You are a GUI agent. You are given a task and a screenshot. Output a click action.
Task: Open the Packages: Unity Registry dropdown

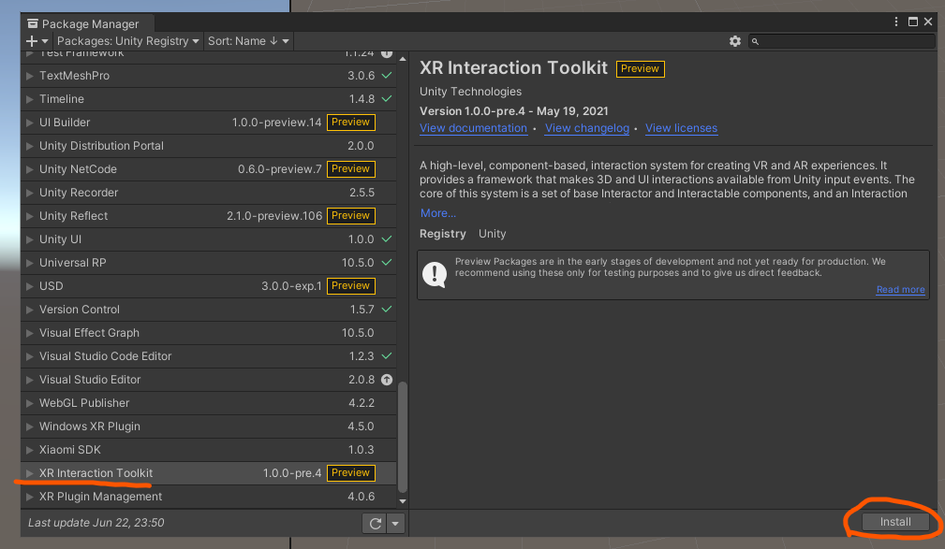click(127, 41)
